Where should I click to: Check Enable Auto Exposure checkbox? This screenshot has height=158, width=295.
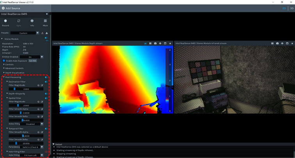click(4, 61)
